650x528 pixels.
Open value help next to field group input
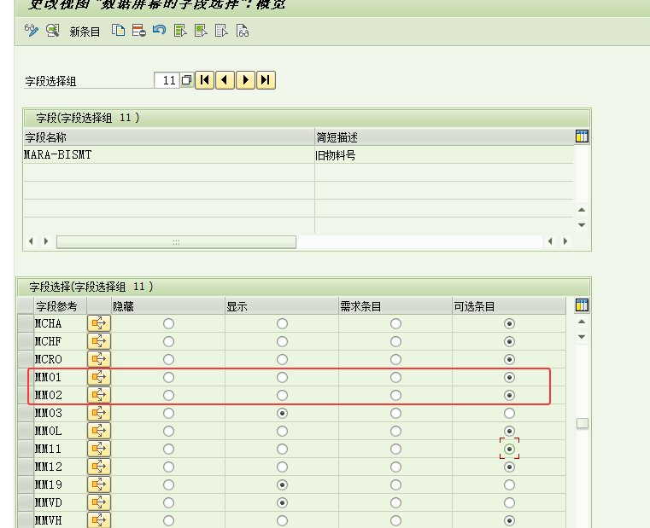[186, 81]
